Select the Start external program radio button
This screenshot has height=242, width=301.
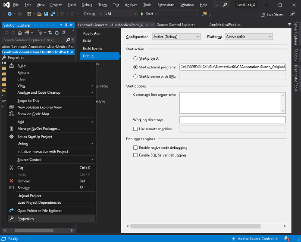coord(135,67)
